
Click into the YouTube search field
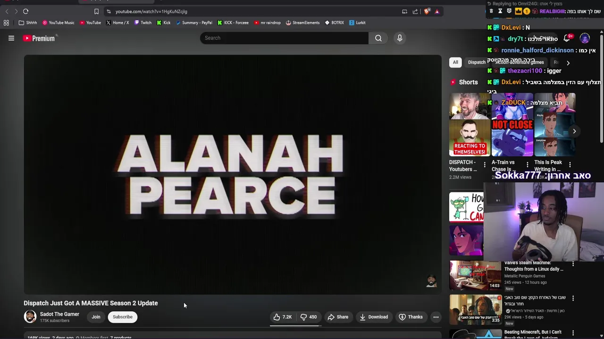click(284, 38)
